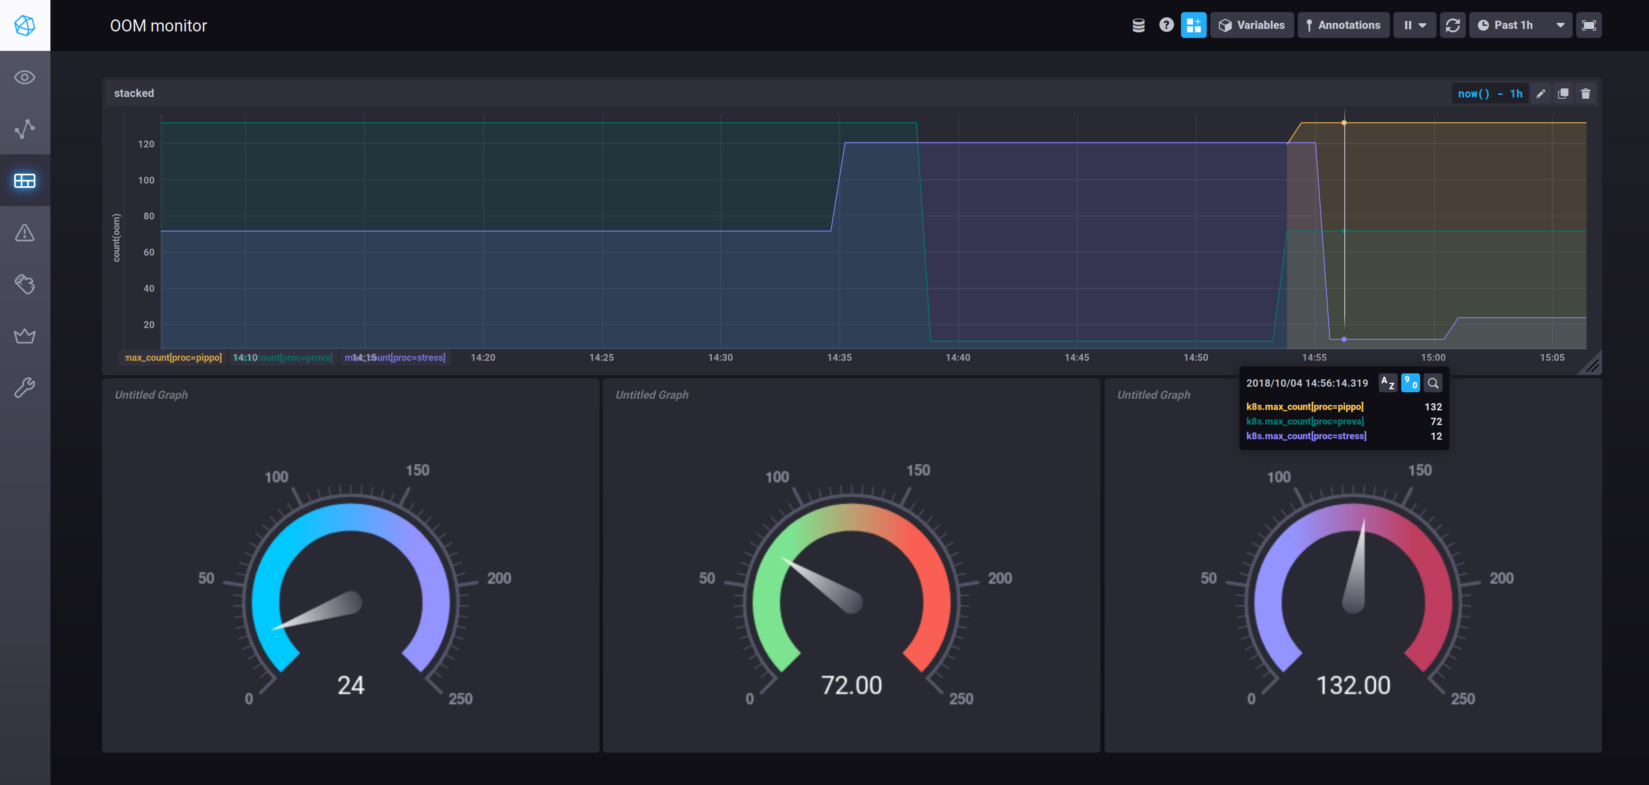Open Annotations controls
Image resolution: width=1649 pixels, height=785 pixels.
[1343, 25]
